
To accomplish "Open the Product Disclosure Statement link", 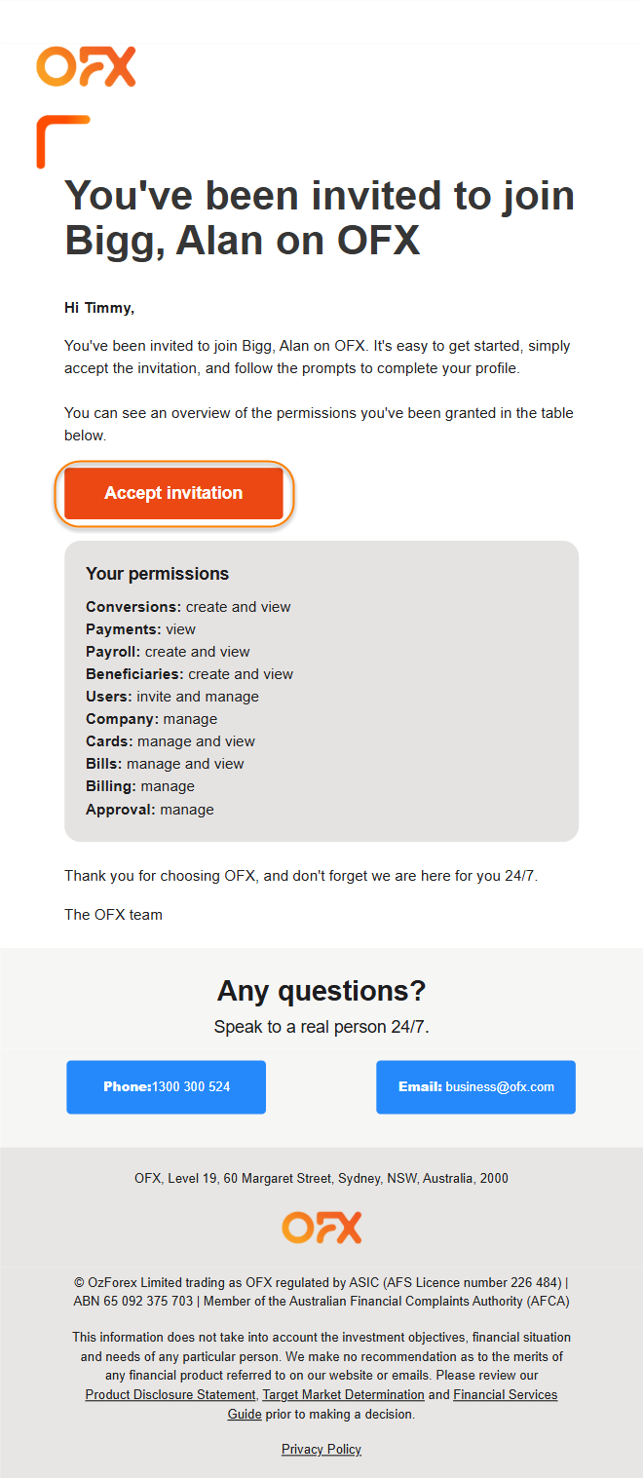I will (170, 1395).
